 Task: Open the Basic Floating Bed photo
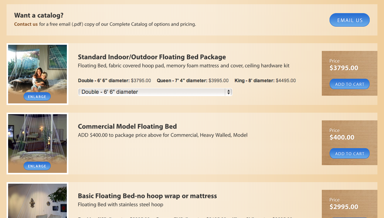pyautogui.click(x=37, y=201)
